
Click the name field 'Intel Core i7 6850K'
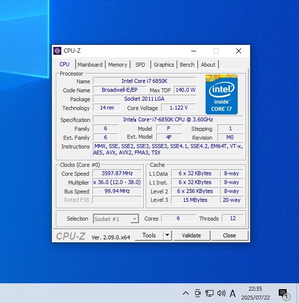coord(145,81)
